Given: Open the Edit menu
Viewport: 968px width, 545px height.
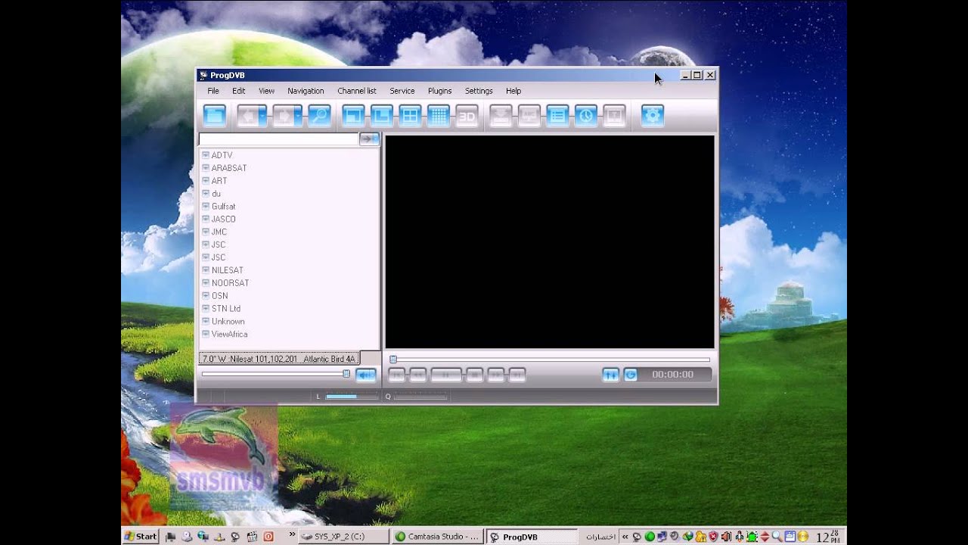Looking at the screenshot, I should pyautogui.click(x=239, y=91).
